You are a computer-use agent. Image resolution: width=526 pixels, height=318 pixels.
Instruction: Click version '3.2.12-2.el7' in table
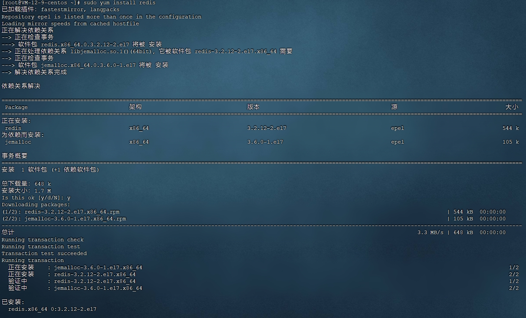click(267, 128)
